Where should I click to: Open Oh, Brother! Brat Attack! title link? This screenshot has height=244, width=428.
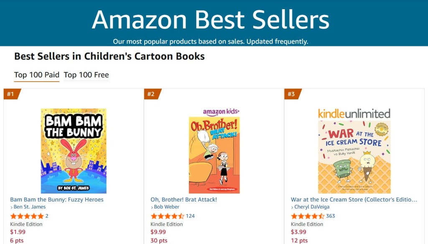[x=184, y=200]
